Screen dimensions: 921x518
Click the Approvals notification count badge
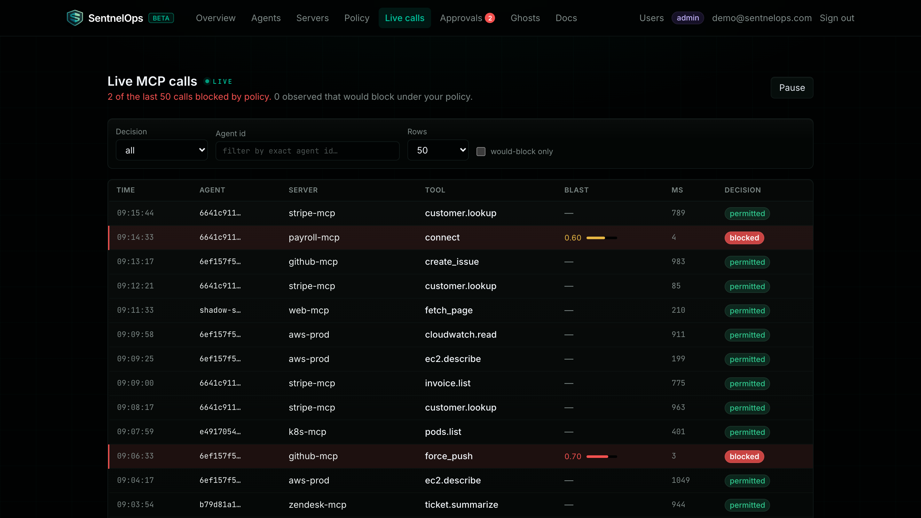[x=490, y=18]
